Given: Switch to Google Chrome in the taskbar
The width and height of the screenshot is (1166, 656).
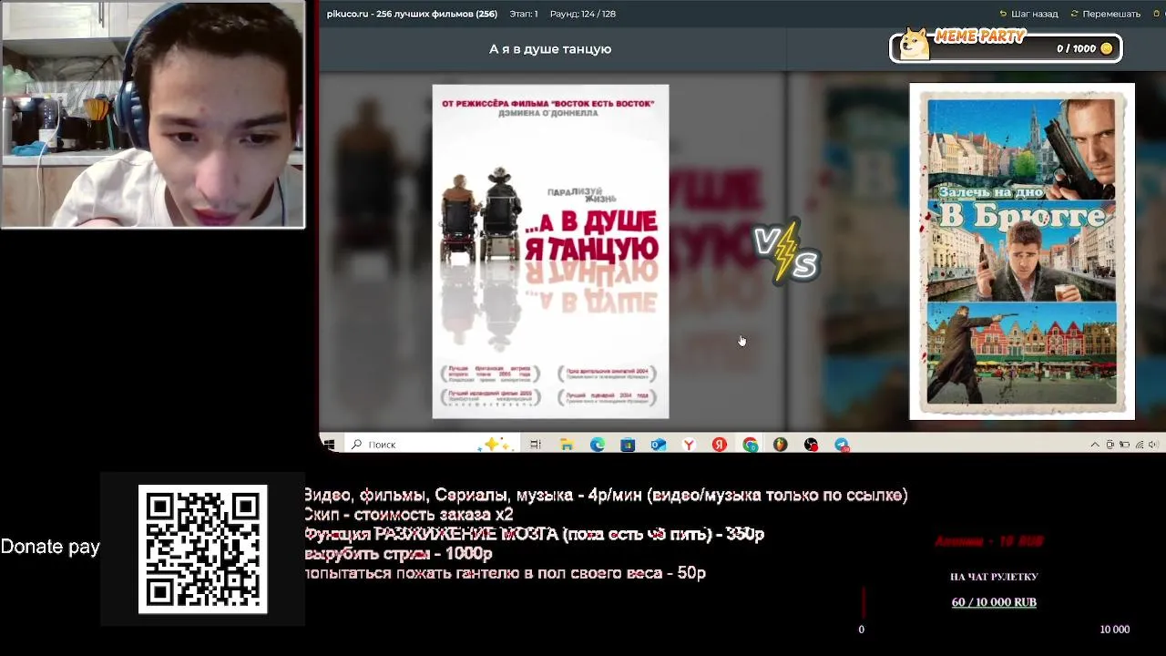Looking at the screenshot, I should 750,445.
